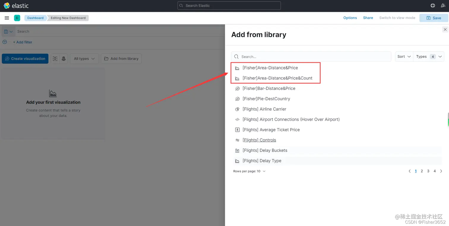Viewport: 449px width, 226px height.
Task: Open the hamburger navigation menu
Action: [7, 18]
